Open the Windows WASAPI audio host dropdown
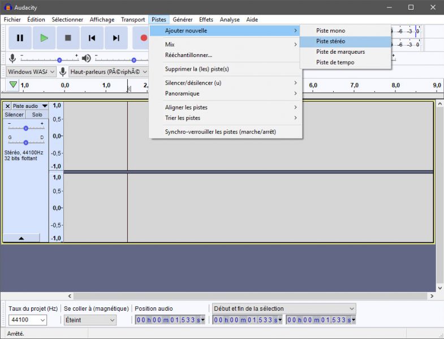 tap(31, 72)
